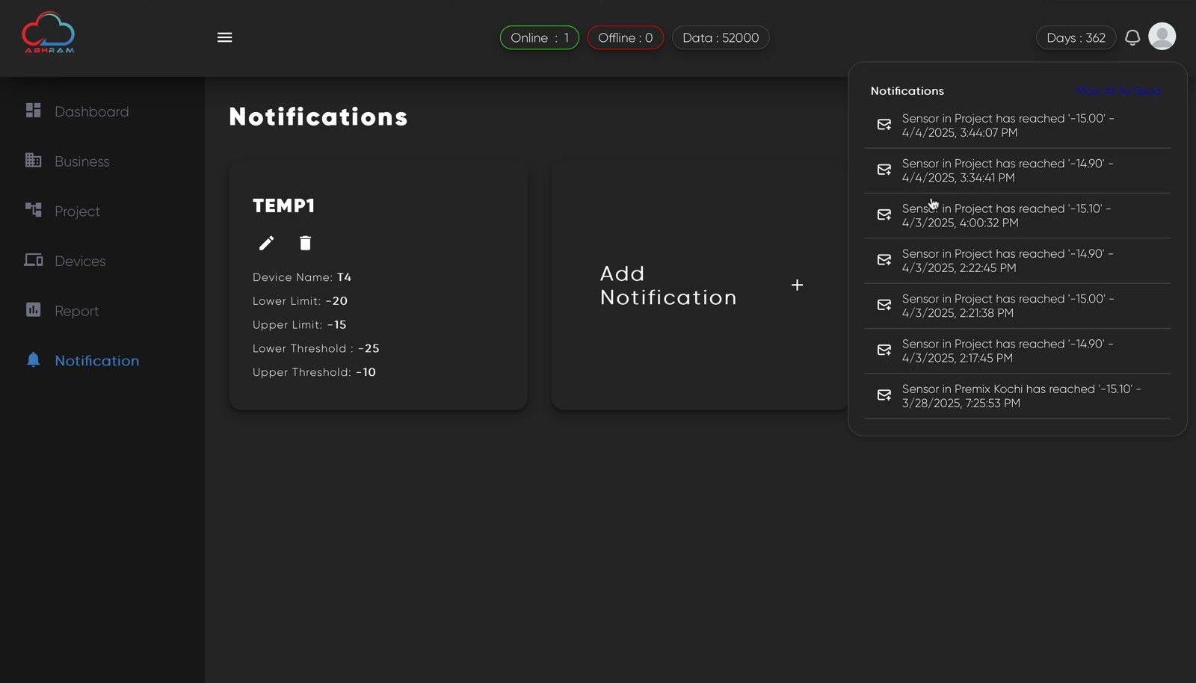Open notification reading '-15.10' at 4:00:32 PM

(1017, 215)
